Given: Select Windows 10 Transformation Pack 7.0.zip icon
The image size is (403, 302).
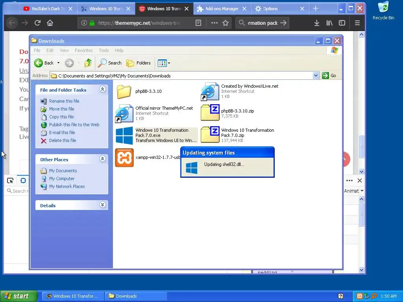Looking at the screenshot, I should click(x=210, y=134).
